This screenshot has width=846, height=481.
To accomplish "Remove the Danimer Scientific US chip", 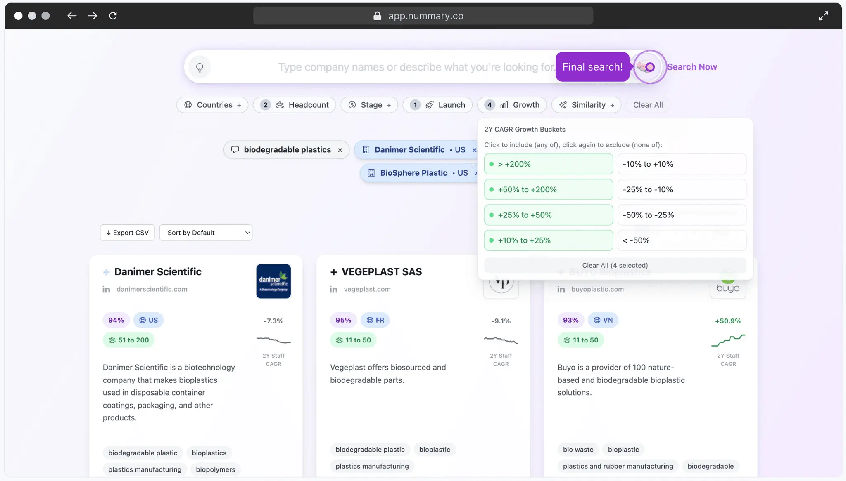I will [x=475, y=150].
